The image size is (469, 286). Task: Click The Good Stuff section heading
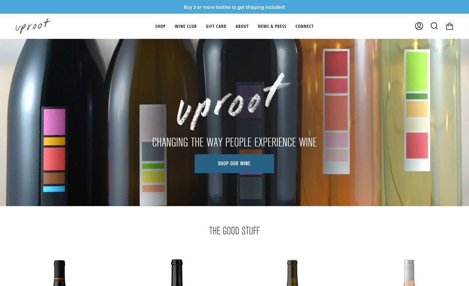[x=234, y=231]
